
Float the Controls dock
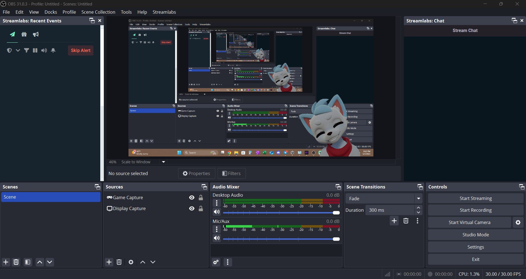click(522, 187)
